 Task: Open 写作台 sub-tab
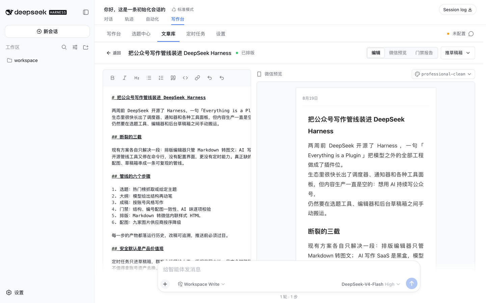(114, 34)
